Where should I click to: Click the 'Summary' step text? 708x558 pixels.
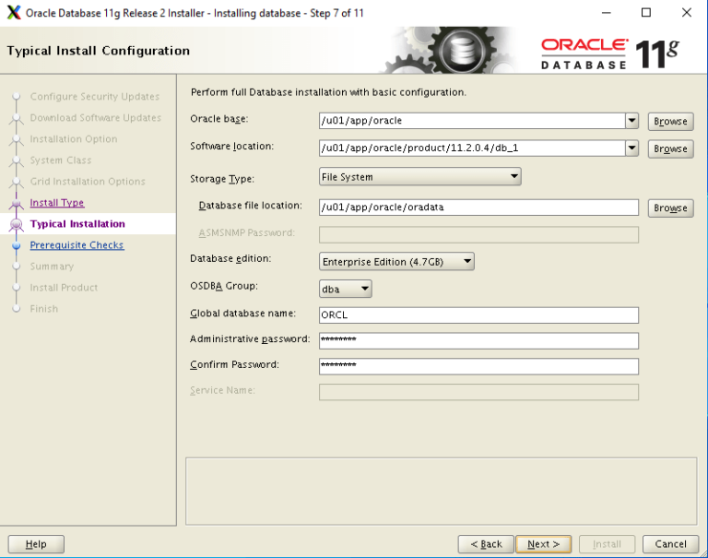click(x=52, y=267)
